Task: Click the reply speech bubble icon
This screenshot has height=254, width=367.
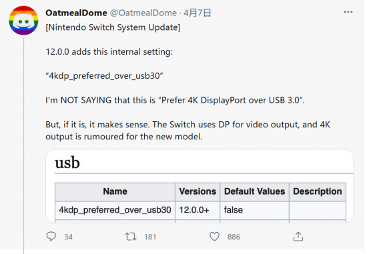Action: (51, 236)
